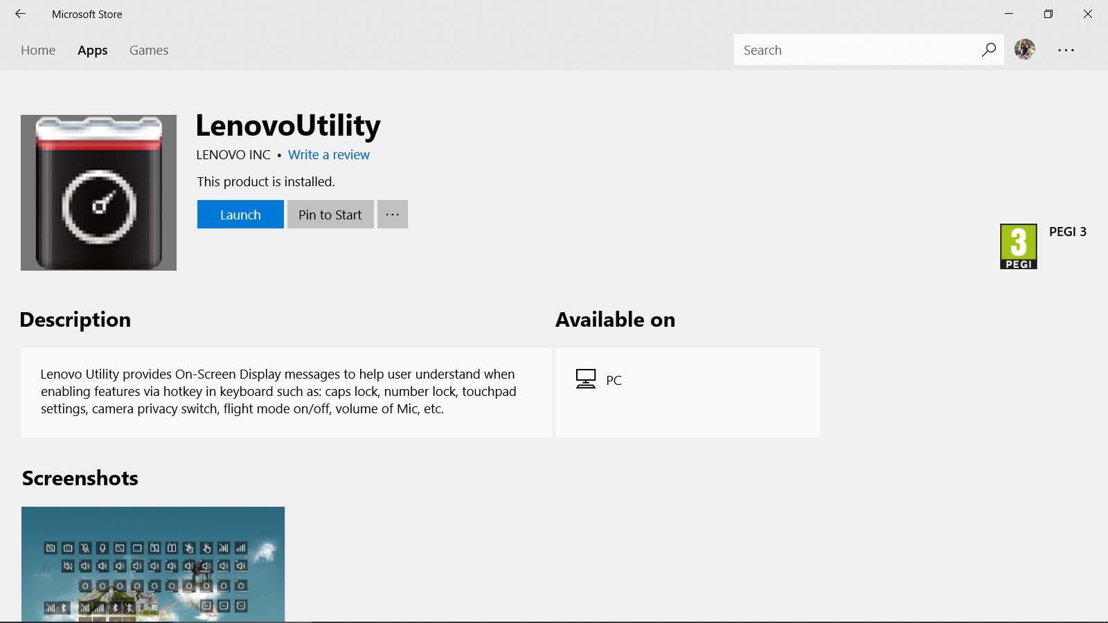Pin LenovoUtility to Start
The height and width of the screenshot is (623, 1108).
tap(330, 215)
